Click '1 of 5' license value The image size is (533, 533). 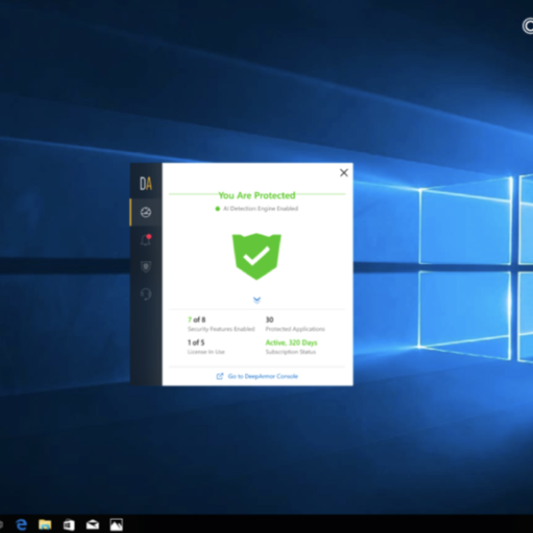coord(195,342)
